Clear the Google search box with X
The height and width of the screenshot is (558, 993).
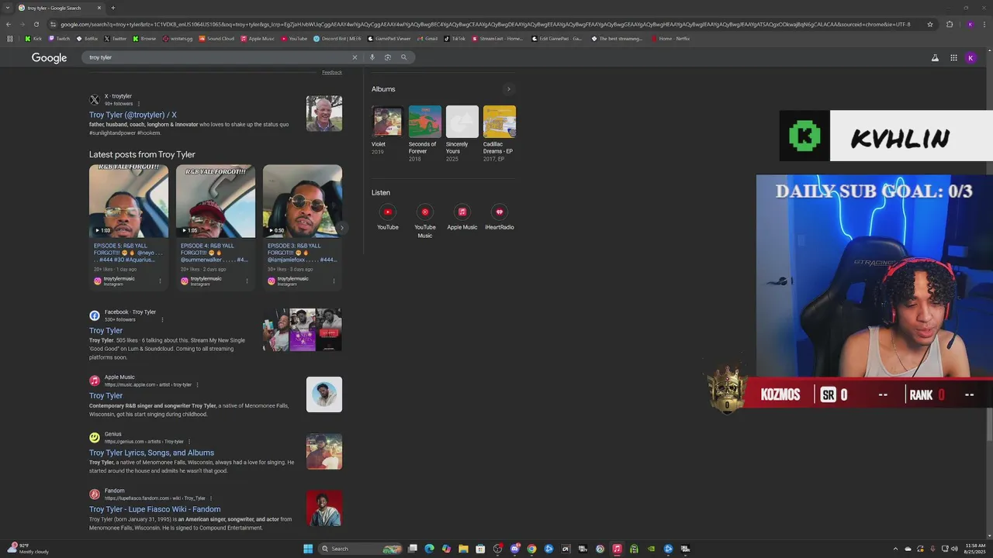click(x=355, y=57)
